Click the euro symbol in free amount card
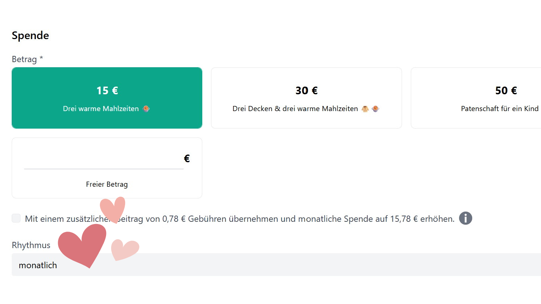The image size is (541, 304). click(x=187, y=159)
